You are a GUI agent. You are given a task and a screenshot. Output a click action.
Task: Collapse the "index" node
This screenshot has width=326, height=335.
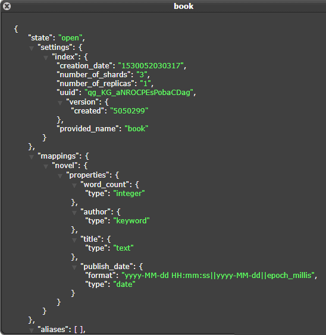coord(46,58)
